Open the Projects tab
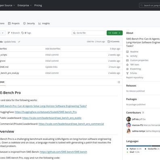This screenshot has height=160, width=160. pyautogui.click(x=14, y=23)
